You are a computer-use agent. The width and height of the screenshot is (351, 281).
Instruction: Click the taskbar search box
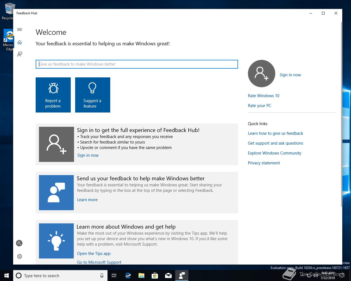pos(60,276)
